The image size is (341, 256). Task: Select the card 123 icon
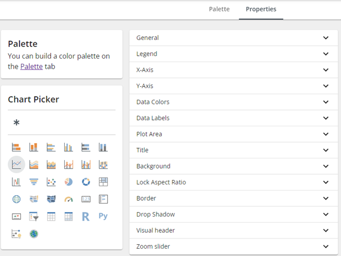coord(86,199)
